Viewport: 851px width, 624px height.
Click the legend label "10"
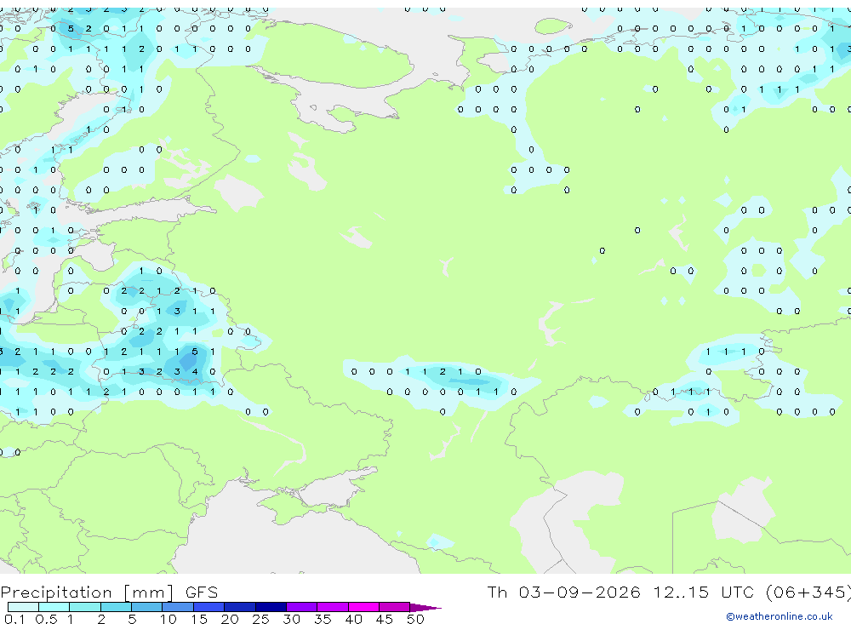[168, 619]
